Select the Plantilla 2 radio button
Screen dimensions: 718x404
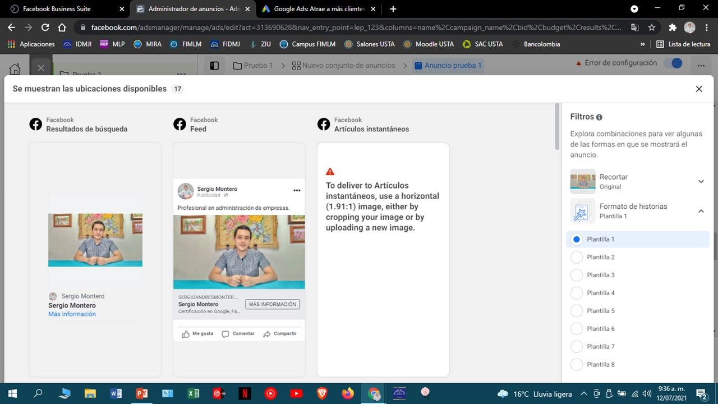tap(576, 257)
